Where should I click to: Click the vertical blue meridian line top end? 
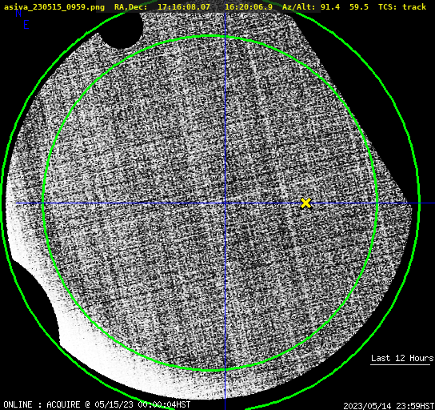tap(225, 14)
